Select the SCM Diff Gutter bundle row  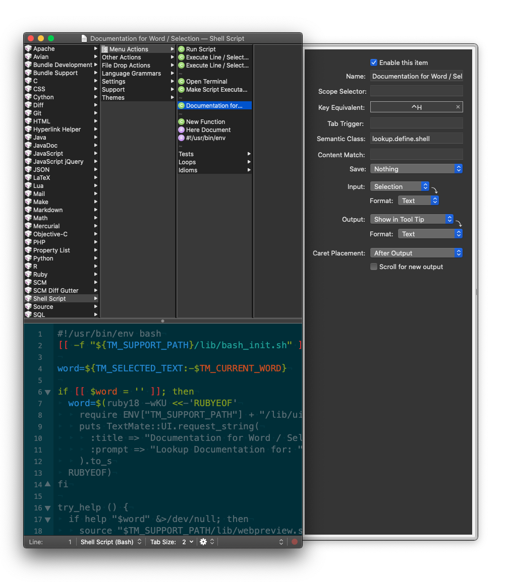[62, 291]
